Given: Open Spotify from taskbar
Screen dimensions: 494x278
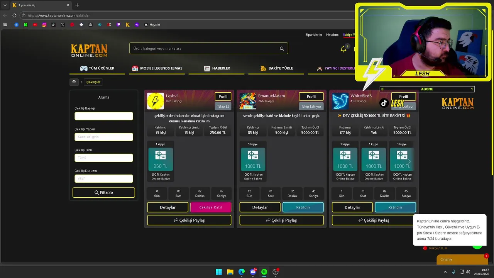Looking at the screenshot, I should [x=264, y=272].
